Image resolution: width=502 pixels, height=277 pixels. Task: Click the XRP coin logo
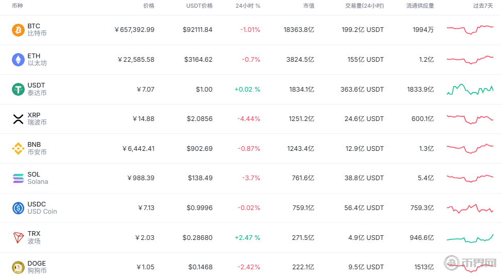(18, 119)
